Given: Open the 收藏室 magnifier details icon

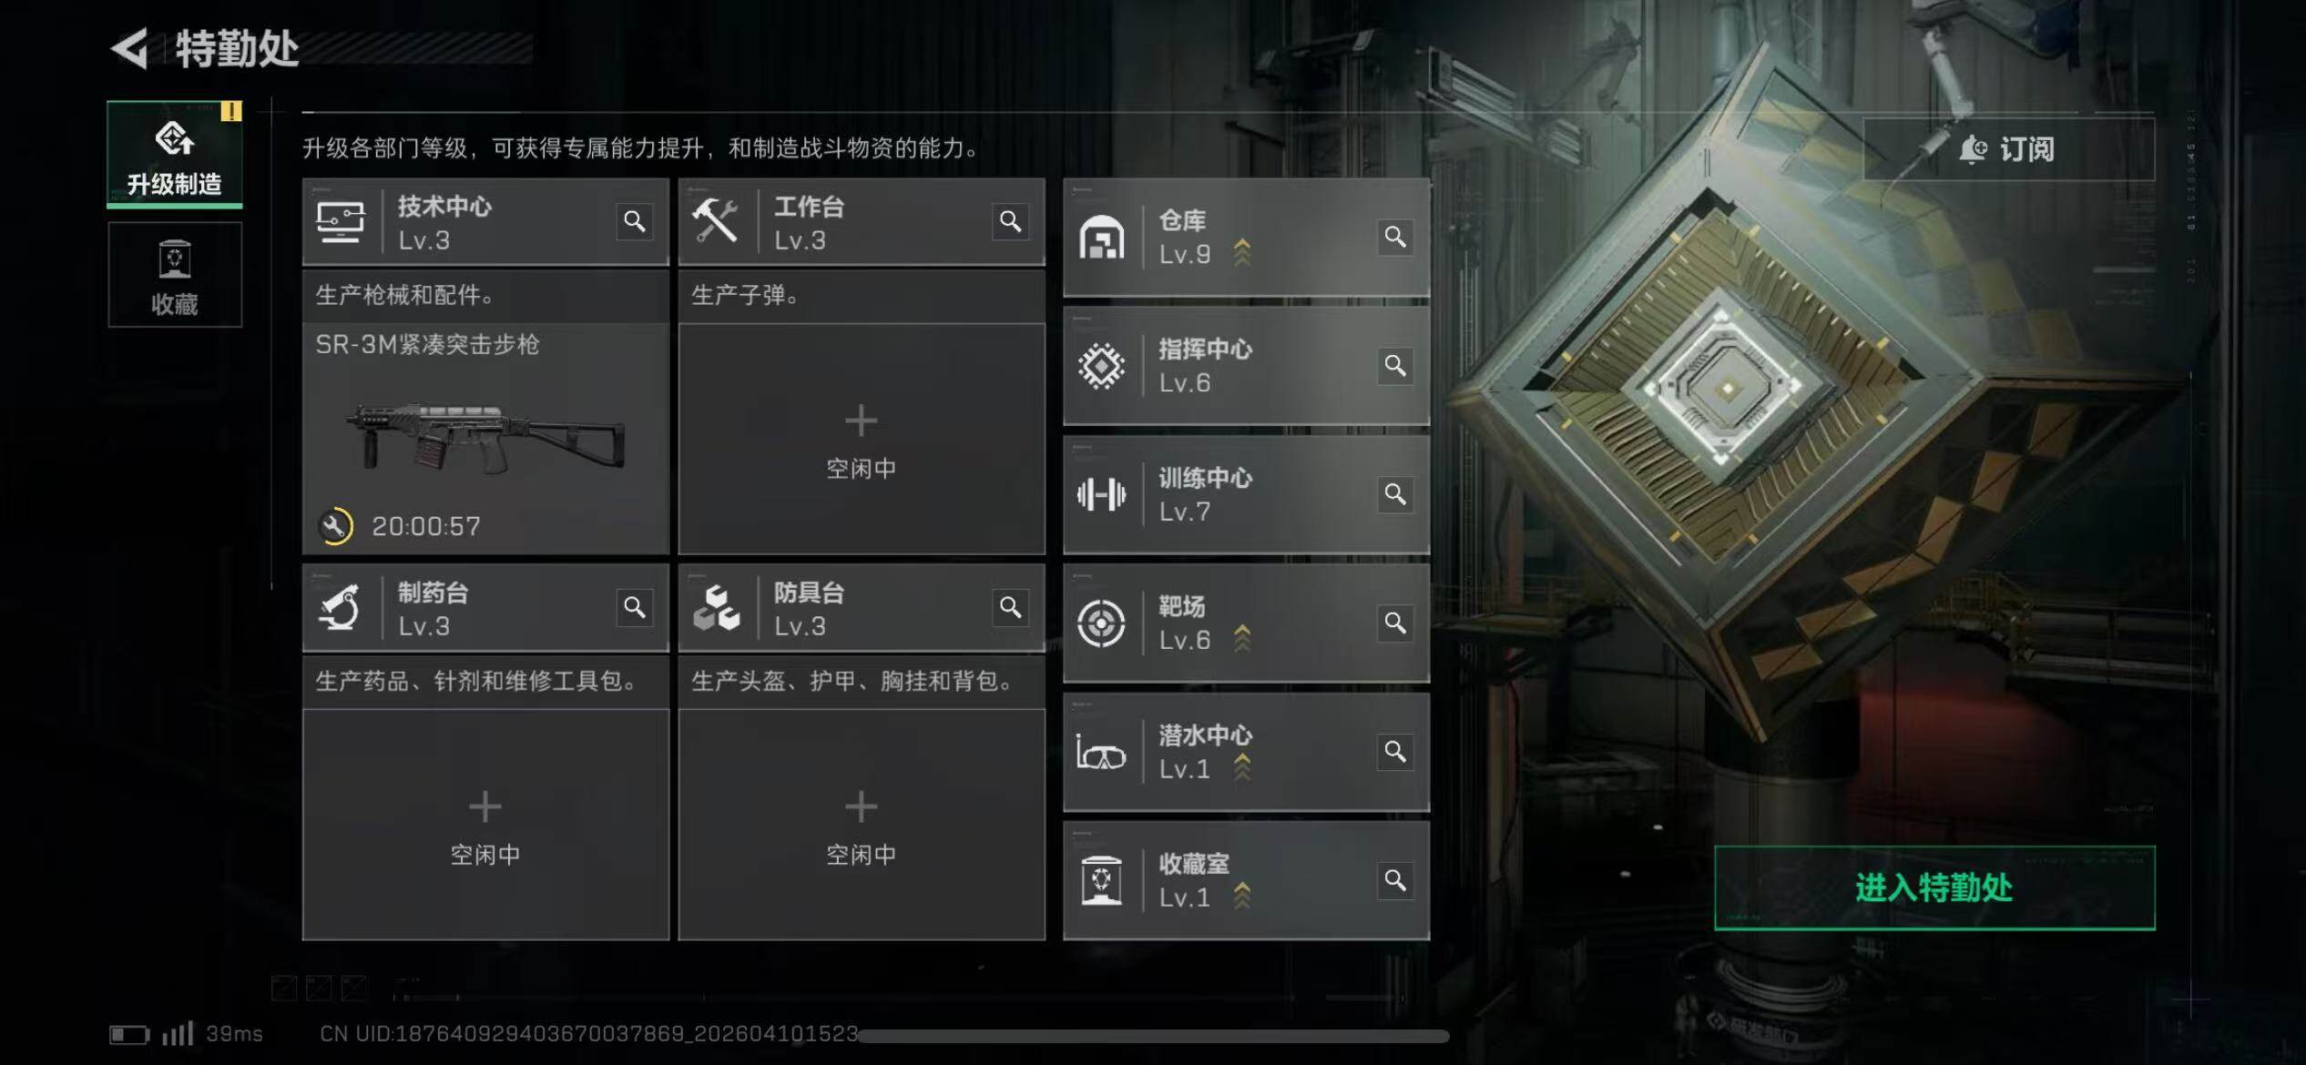Looking at the screenshot, I should [1395, 880].
